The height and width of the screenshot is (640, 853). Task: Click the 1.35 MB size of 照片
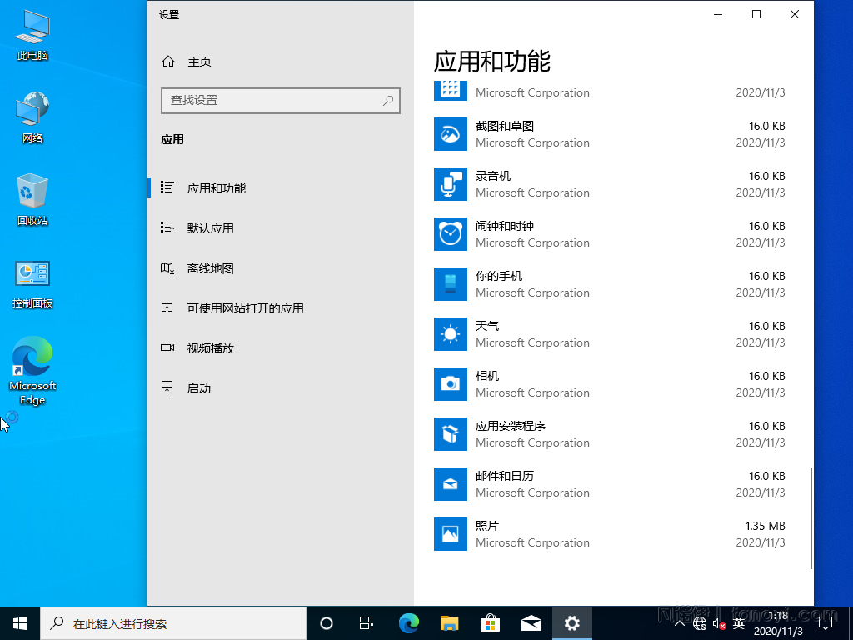(x=765, y=527)
